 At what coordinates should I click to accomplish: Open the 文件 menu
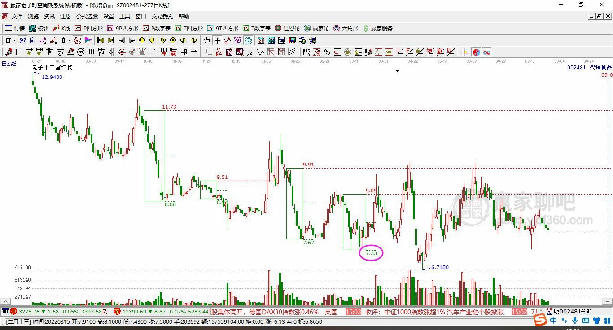pos(17,16)
